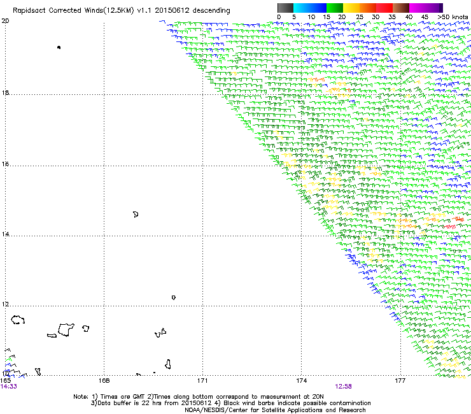The image size is (471, 414).
Task: Select the green 15-20 knots color band
Action: click(335, 8)
